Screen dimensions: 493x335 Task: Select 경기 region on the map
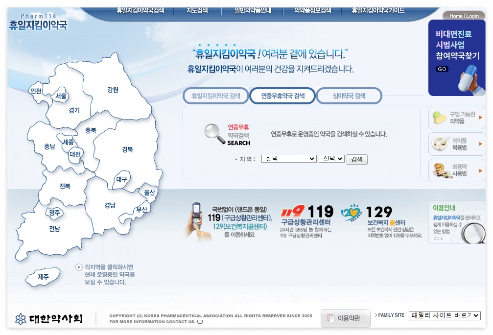click(74, 110)
